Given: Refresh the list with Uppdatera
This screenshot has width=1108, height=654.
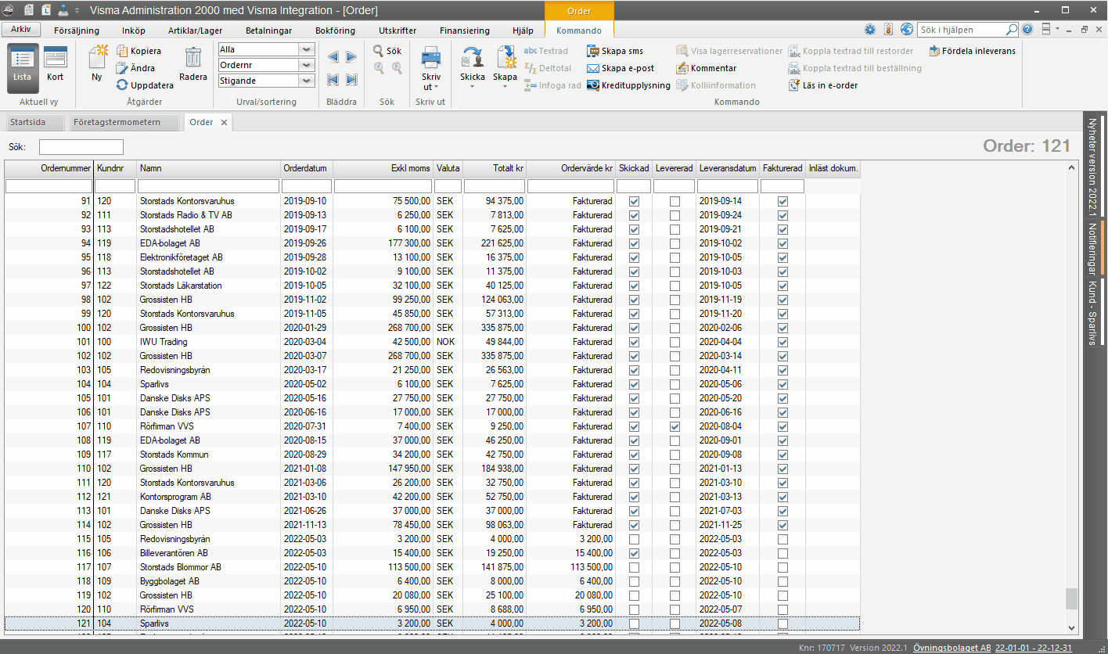Looking at the screenshot, I should click(x=145, y=85).
